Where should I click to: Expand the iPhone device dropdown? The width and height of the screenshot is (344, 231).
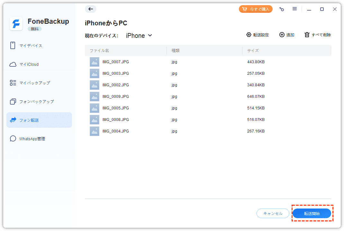139,36
